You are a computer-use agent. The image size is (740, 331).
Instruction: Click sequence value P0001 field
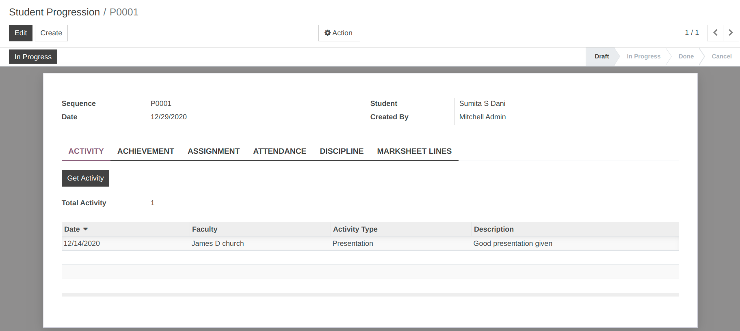tap(161, 103)
